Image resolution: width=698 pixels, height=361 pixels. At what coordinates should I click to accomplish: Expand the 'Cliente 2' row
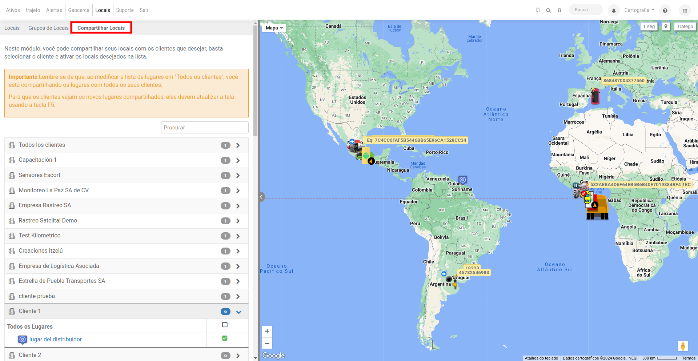238,356
